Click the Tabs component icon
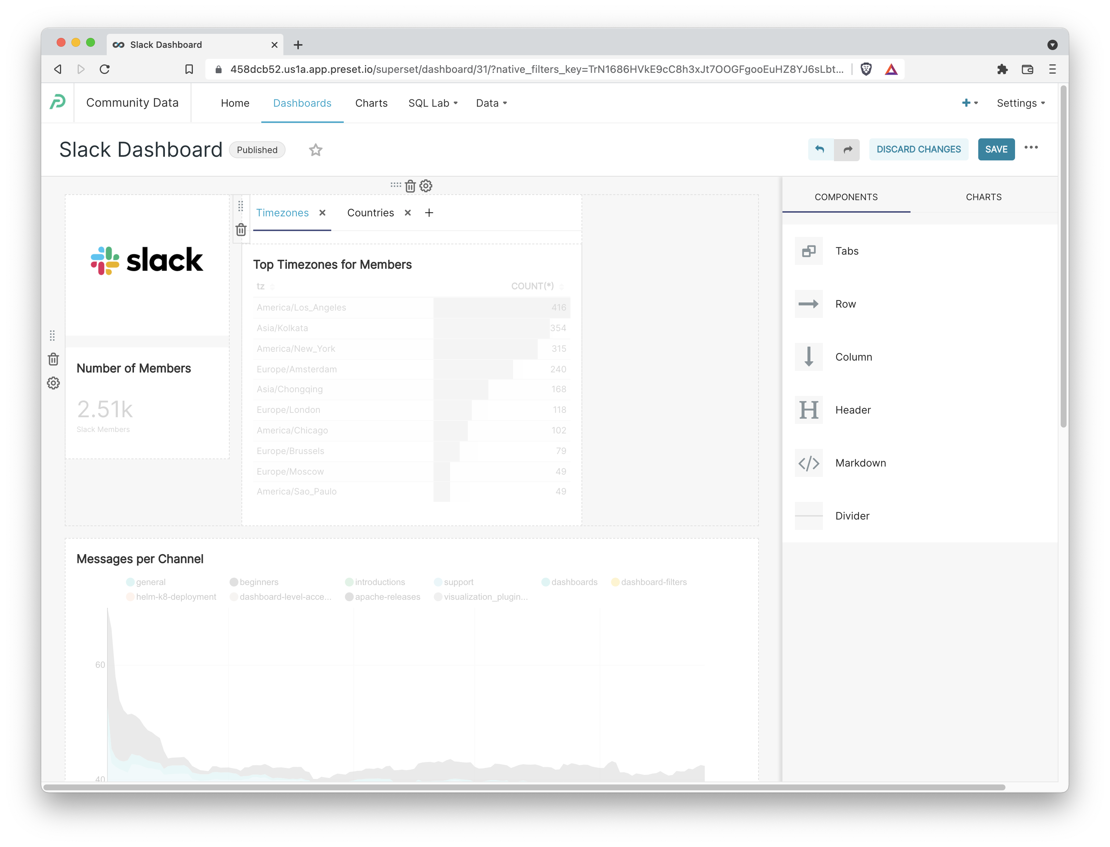Screen dimensions: 1110x847 (x=809, y=251)
